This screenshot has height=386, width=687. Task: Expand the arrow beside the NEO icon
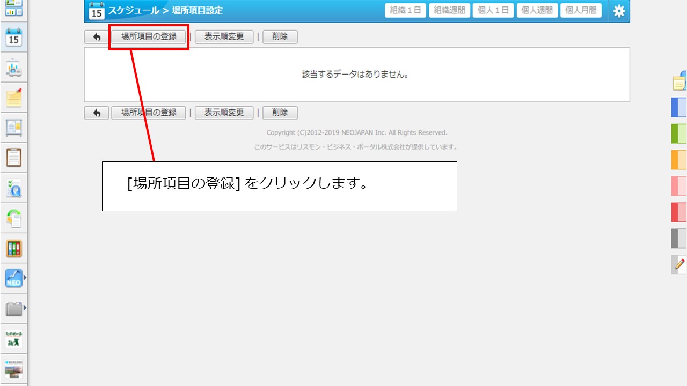(x=25, y=278)
